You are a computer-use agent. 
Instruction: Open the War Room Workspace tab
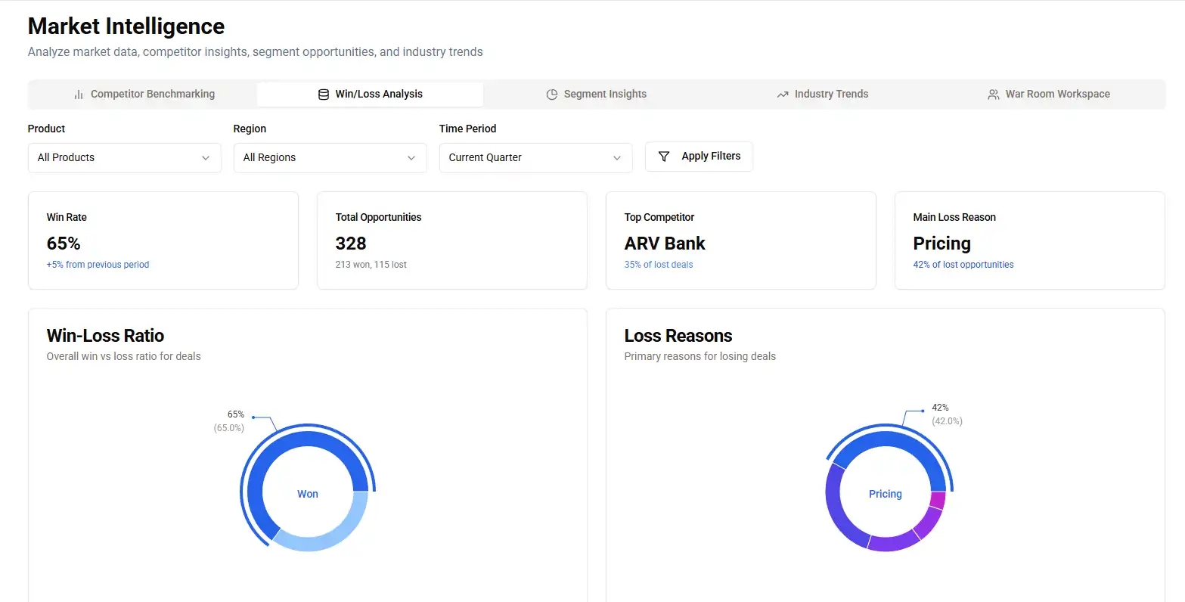click(1050, 95)
